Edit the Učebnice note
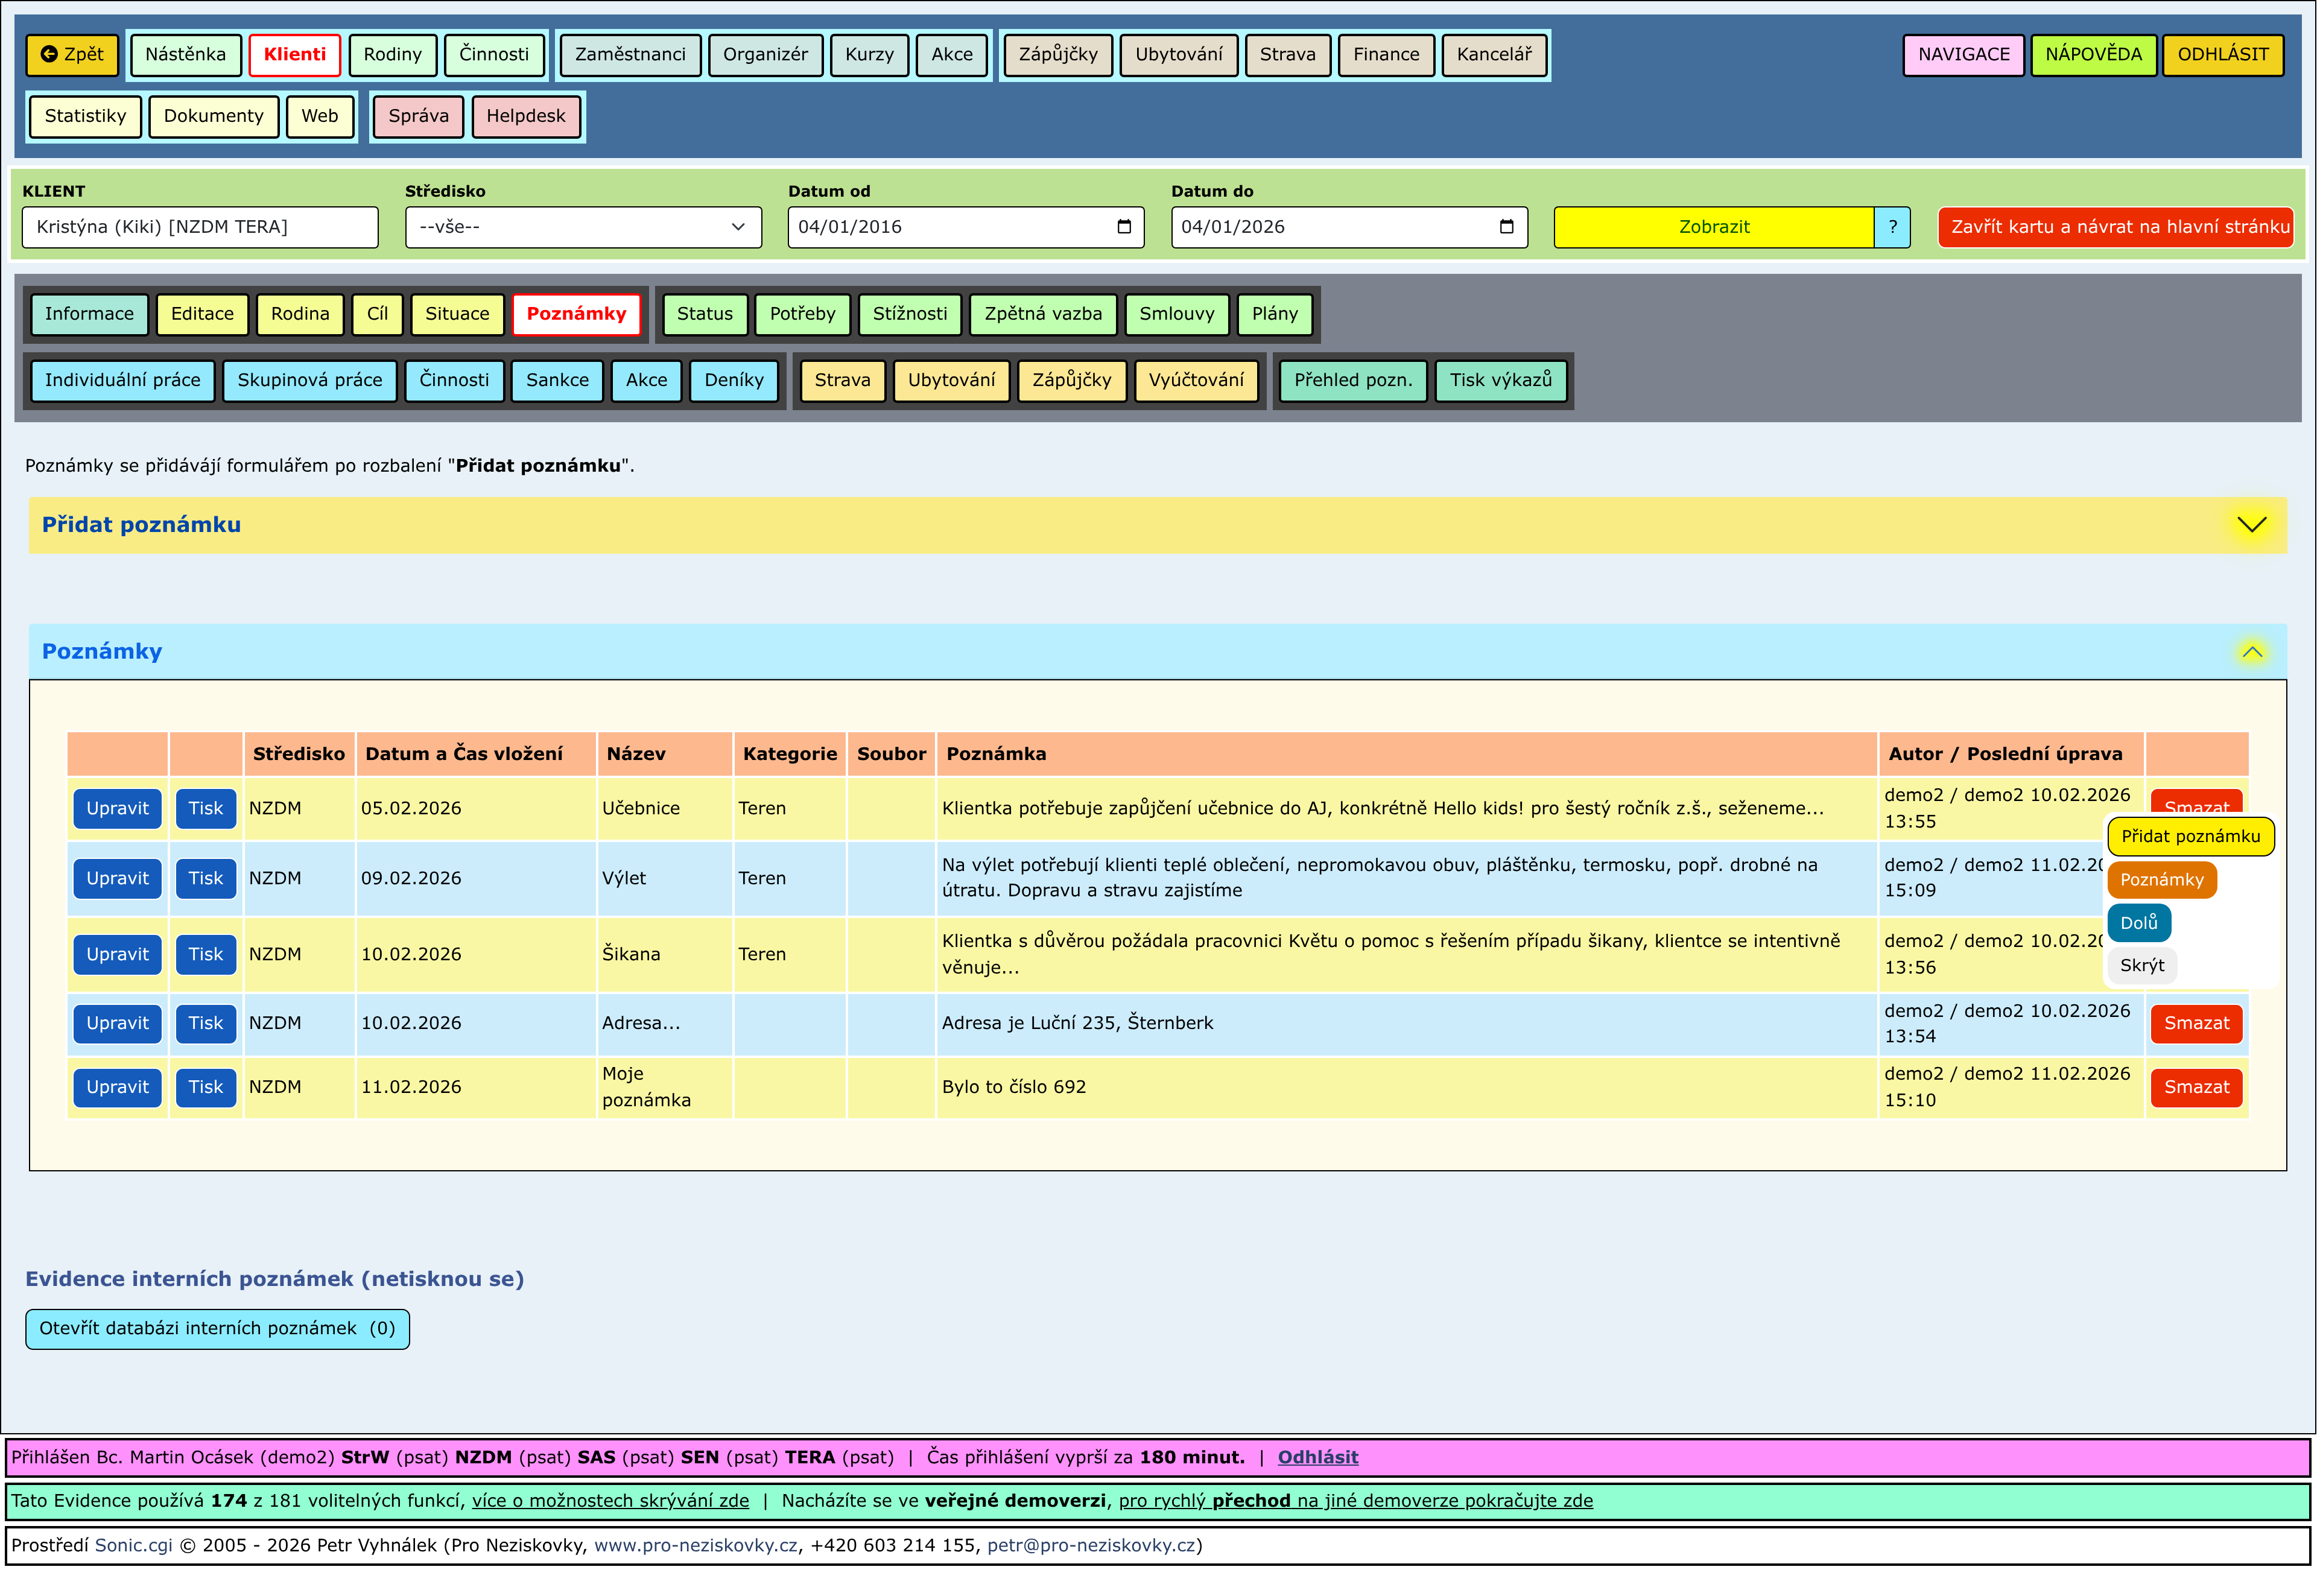Image resolution: width=2320 pixels, height=1596 pixels. coord(117,809)
